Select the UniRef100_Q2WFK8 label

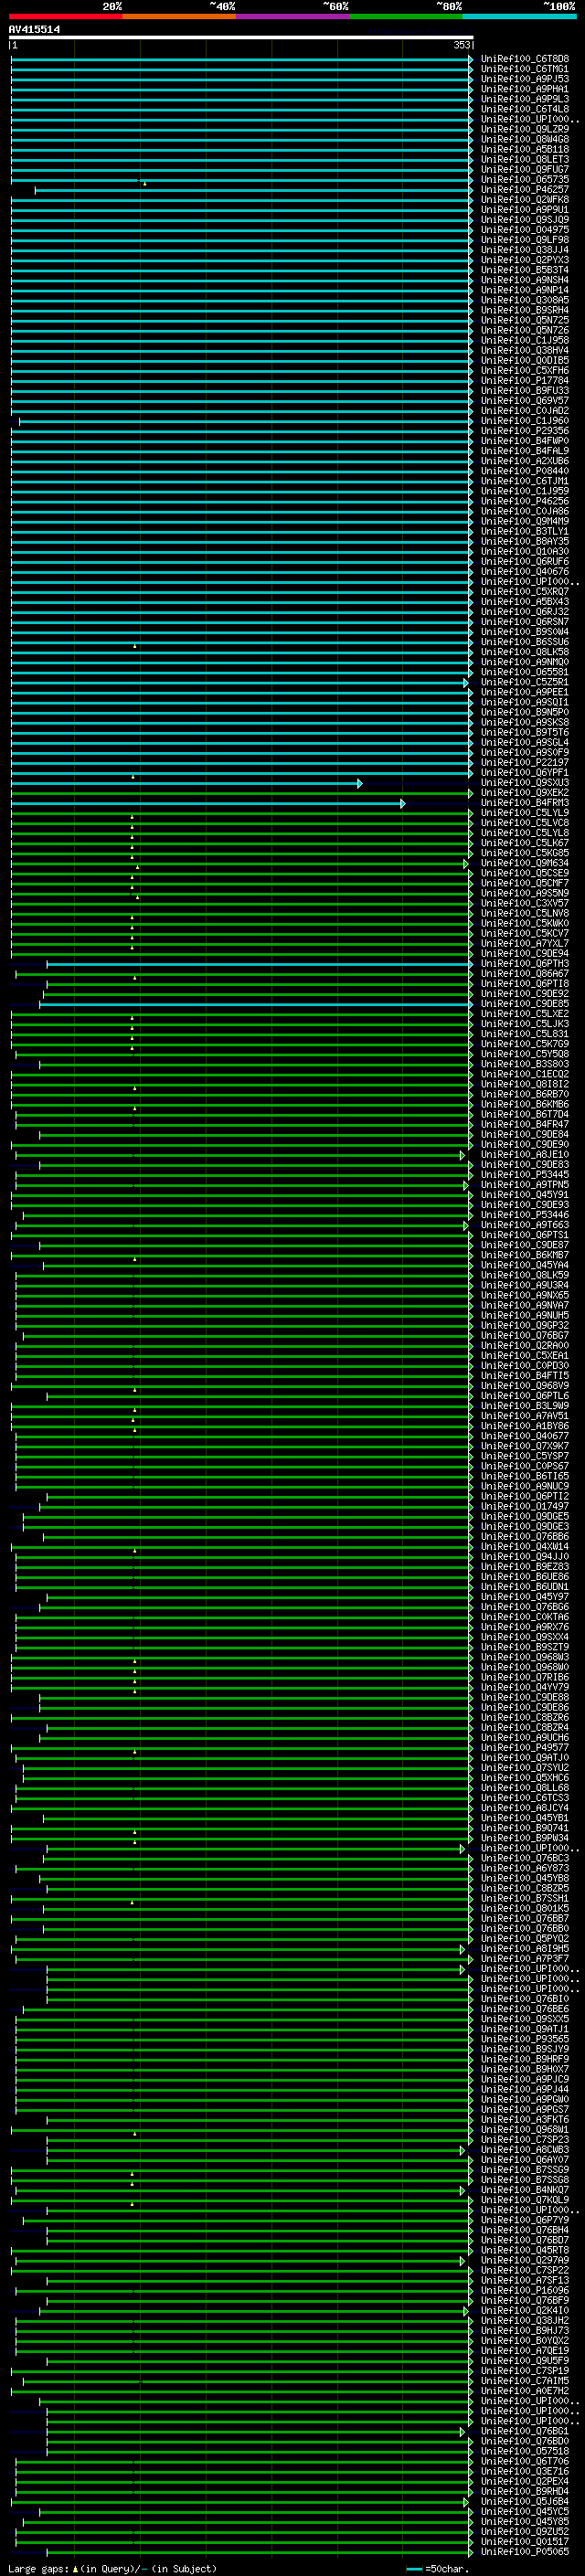525,200
